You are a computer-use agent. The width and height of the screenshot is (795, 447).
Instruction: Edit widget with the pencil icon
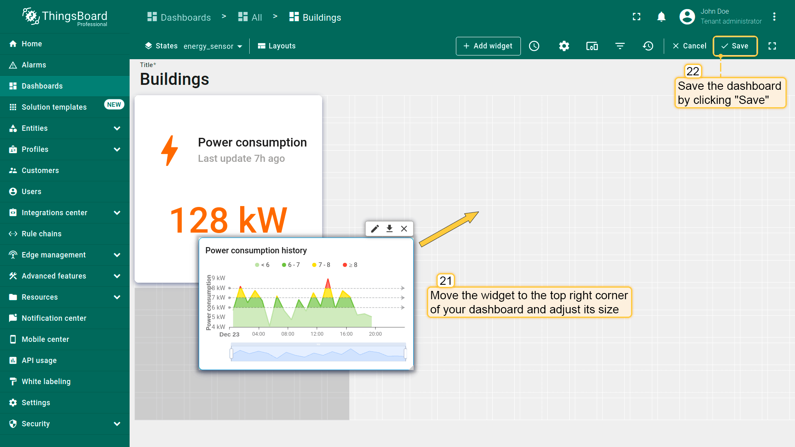point(375,229)
